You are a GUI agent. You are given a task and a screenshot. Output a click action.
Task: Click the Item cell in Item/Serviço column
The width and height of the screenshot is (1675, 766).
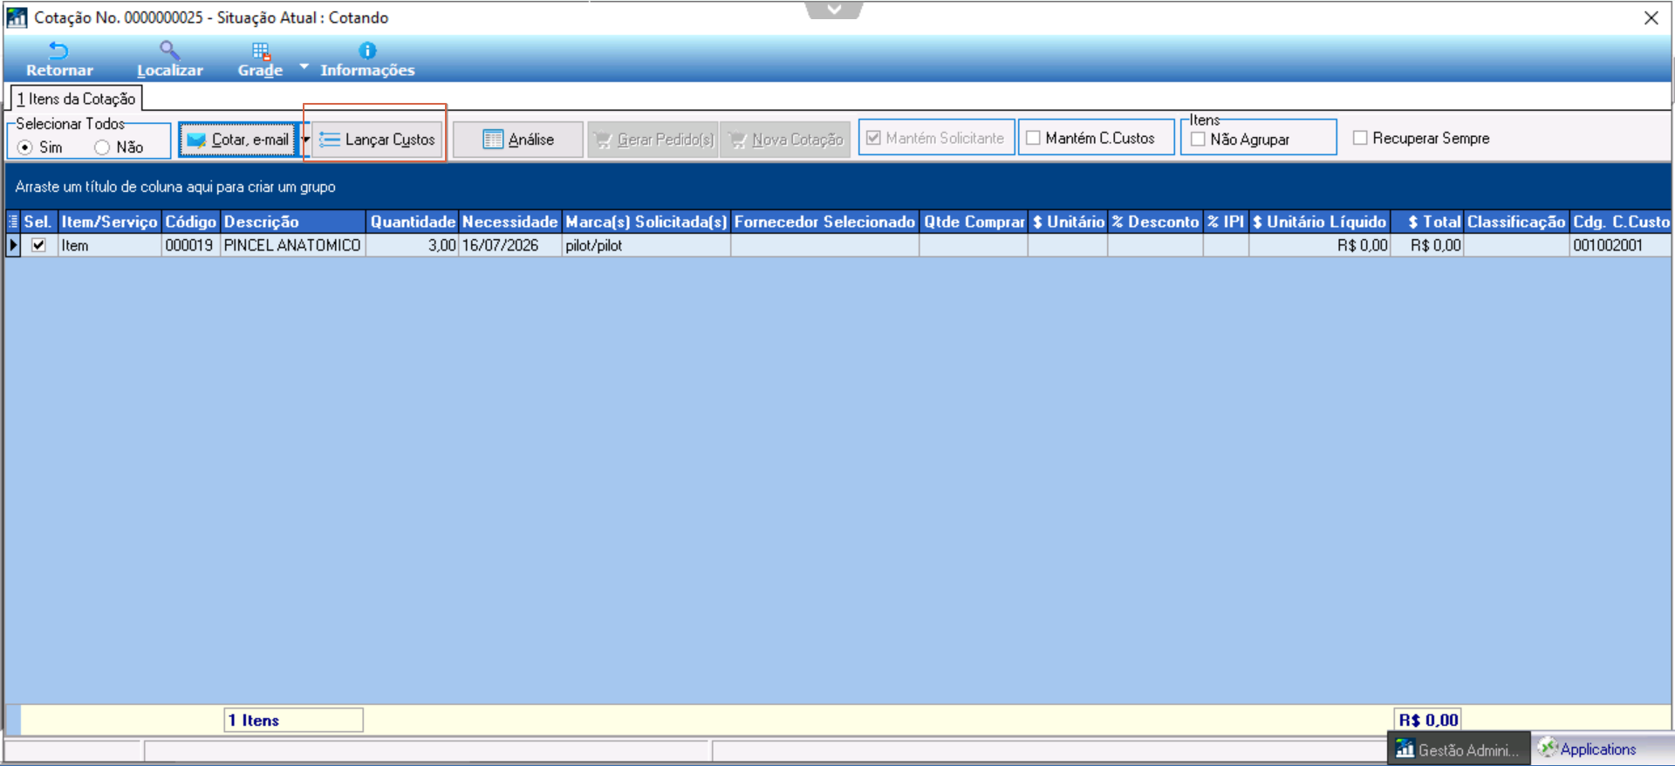click(109, 245)
